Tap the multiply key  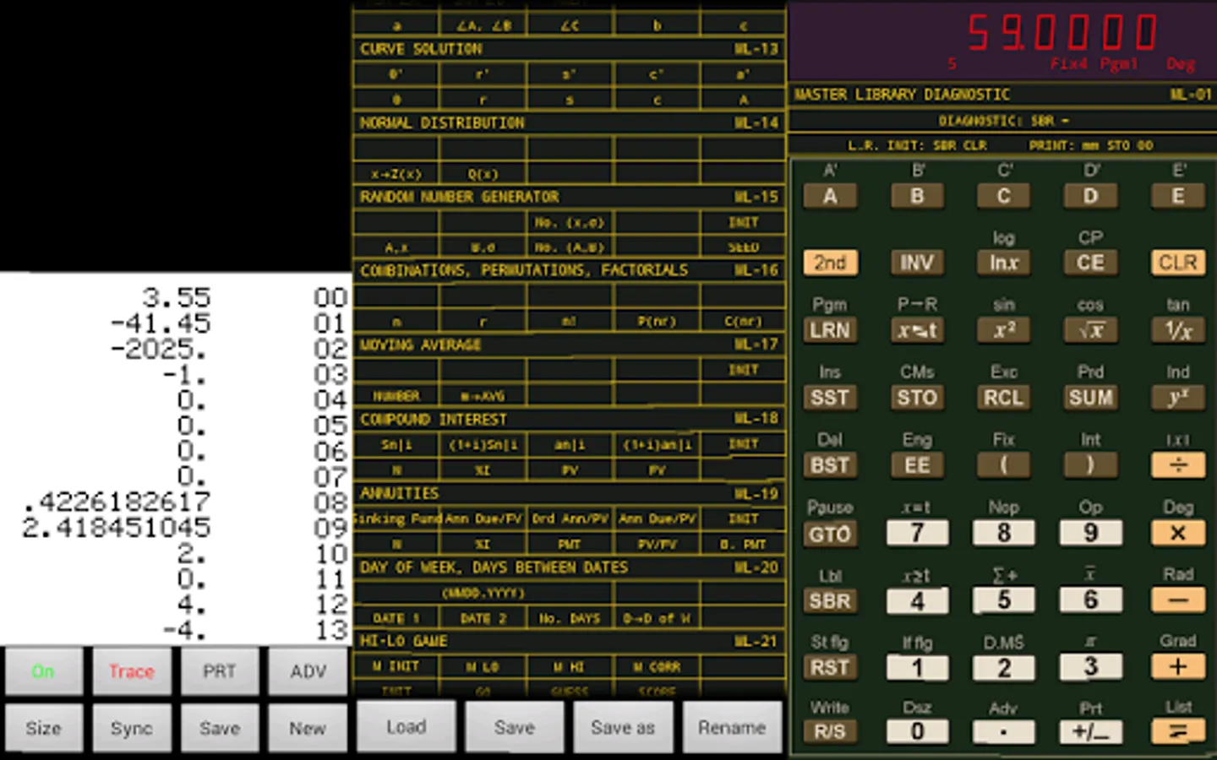pyautogui.click(x=1178, y=533)
